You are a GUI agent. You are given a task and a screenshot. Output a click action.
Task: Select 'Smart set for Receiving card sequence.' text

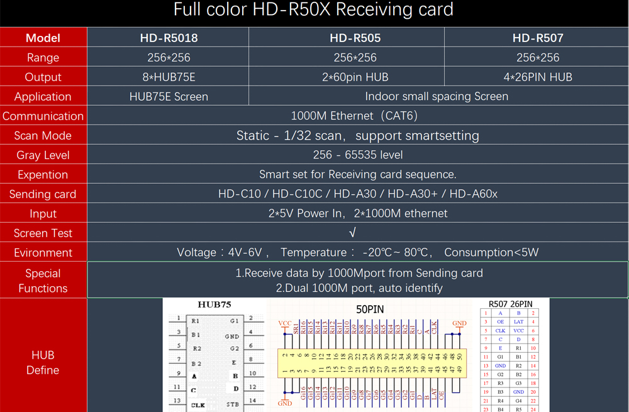pos(357,174)
